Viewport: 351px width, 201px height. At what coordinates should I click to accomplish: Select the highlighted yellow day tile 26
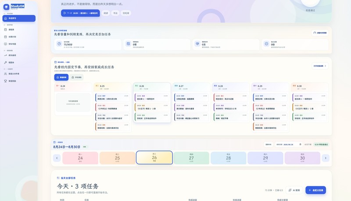(154, 158)
